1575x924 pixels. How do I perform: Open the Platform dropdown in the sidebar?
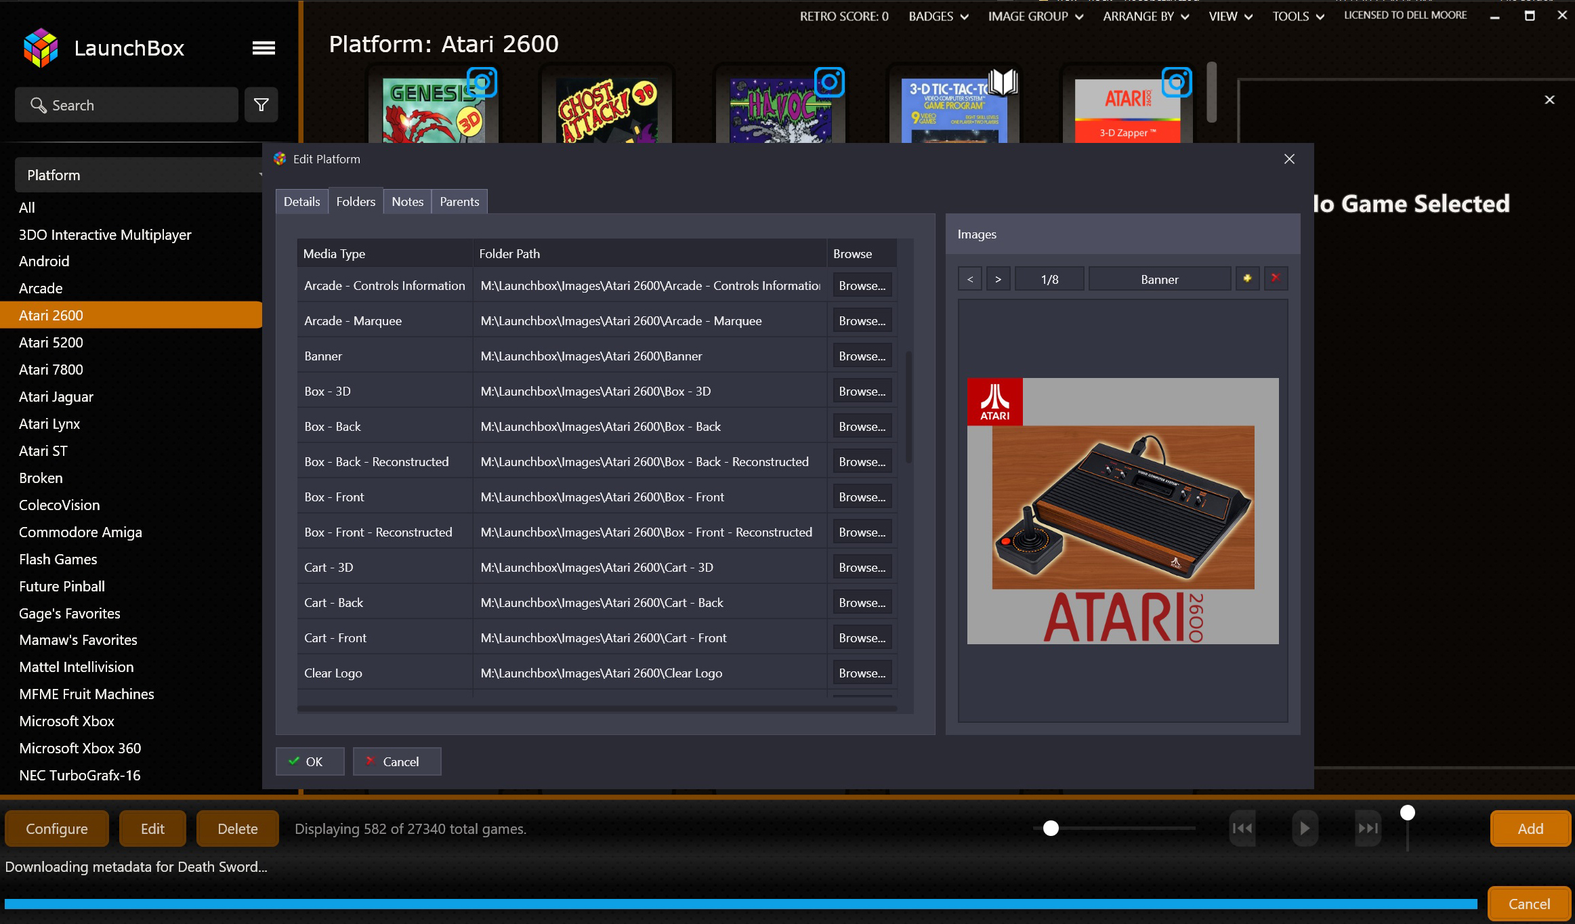point(139,175)
